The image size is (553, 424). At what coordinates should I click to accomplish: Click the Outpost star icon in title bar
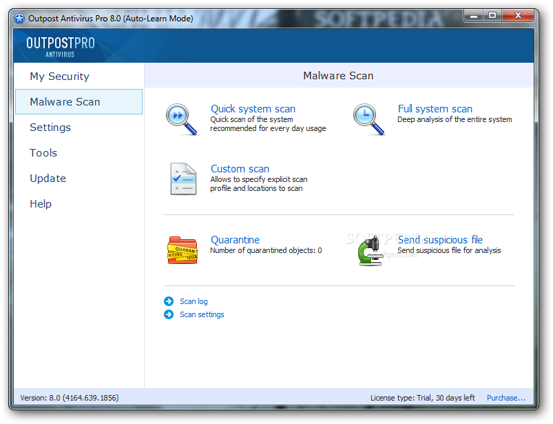19,19
